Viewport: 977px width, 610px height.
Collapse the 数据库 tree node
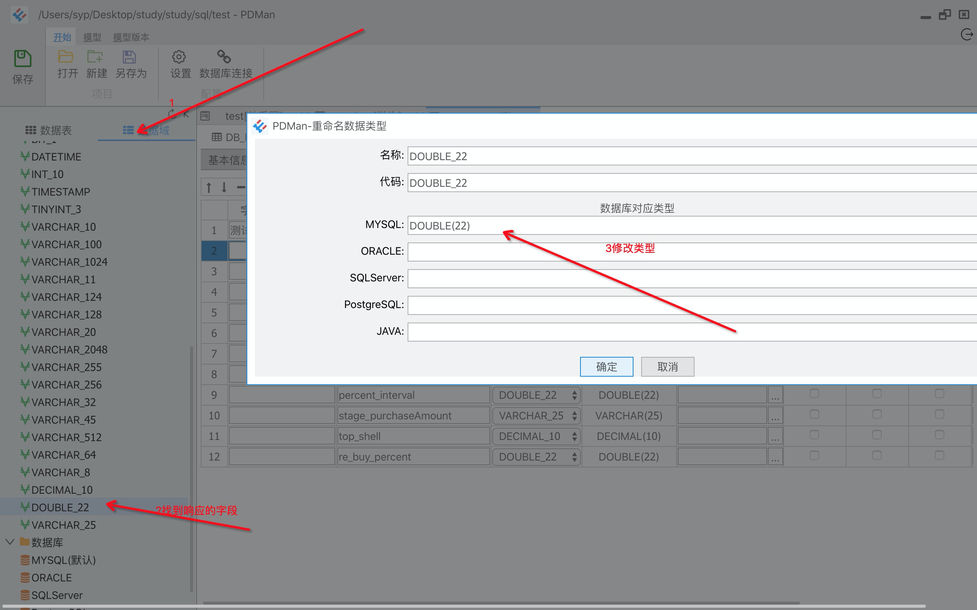point(10,542)
